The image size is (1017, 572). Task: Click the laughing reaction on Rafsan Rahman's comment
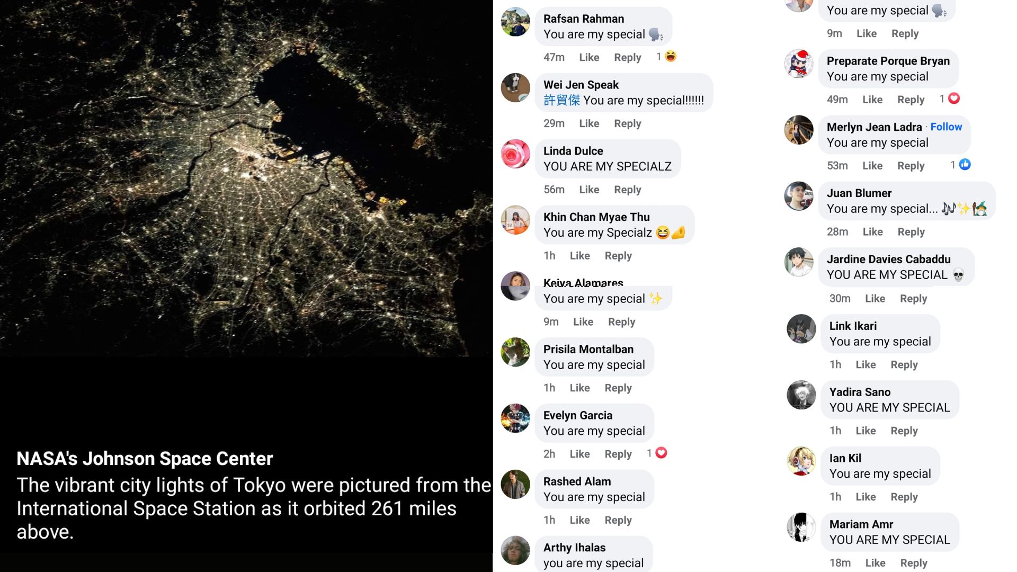tap(671, 56)
